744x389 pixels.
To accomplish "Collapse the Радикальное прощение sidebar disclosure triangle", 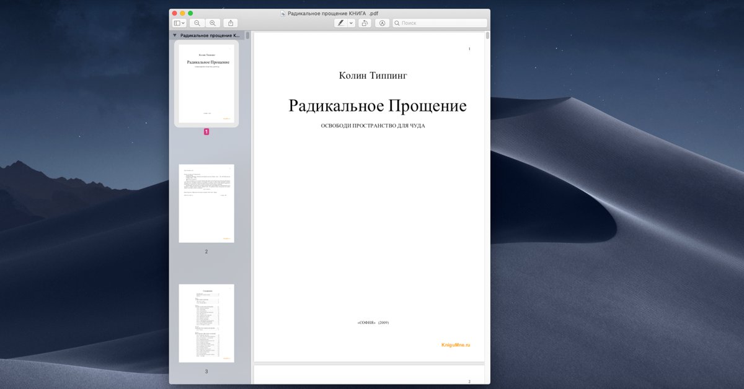I will (175, 35).
